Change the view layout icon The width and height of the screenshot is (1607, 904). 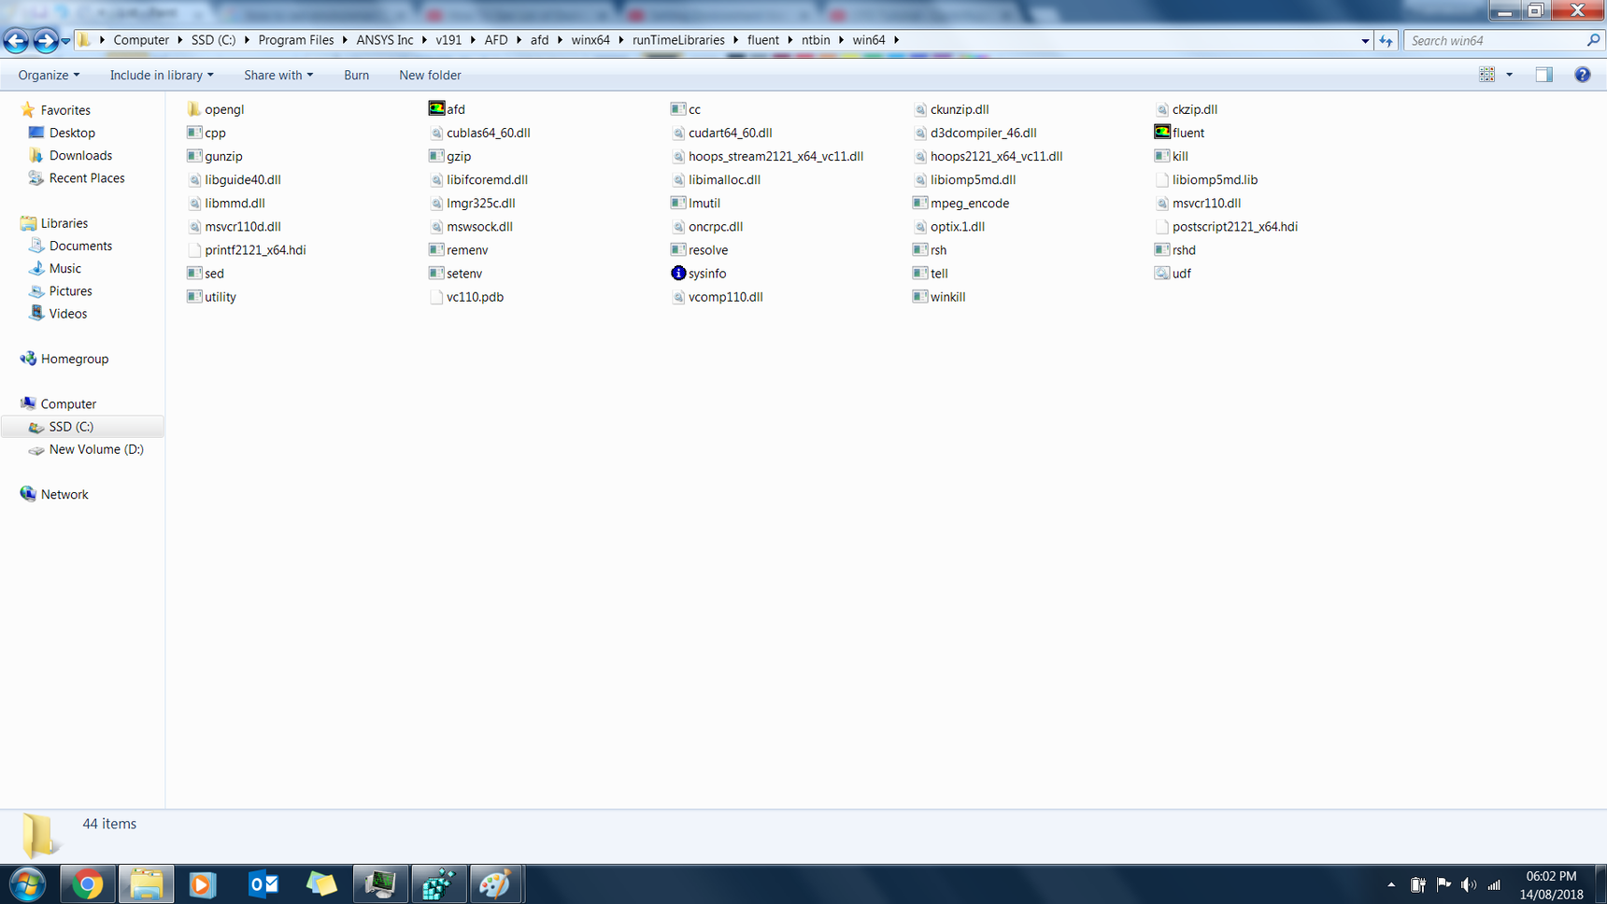pyautogui.click(x=1486, y=75)
